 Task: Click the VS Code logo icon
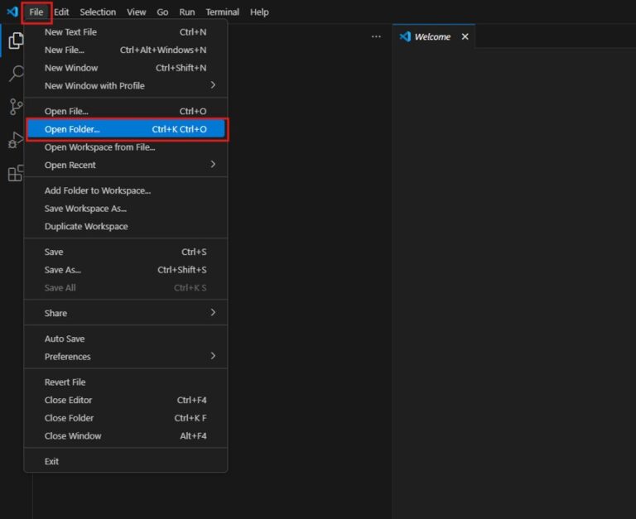tap(12, 12)
